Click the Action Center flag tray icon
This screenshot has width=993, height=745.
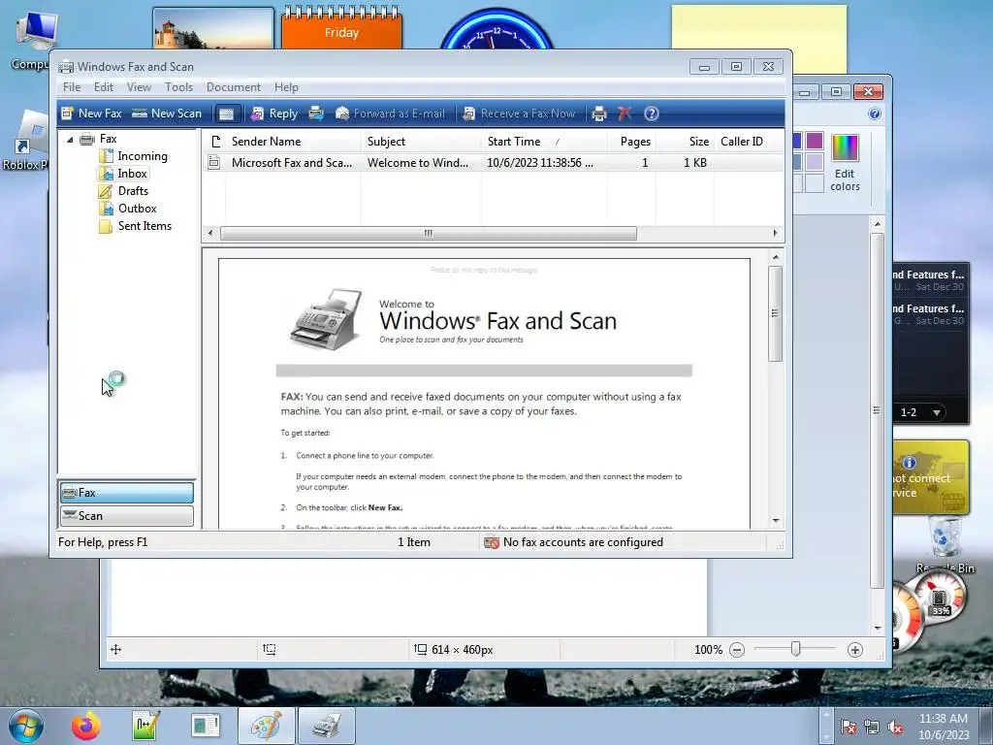[848, 728]
